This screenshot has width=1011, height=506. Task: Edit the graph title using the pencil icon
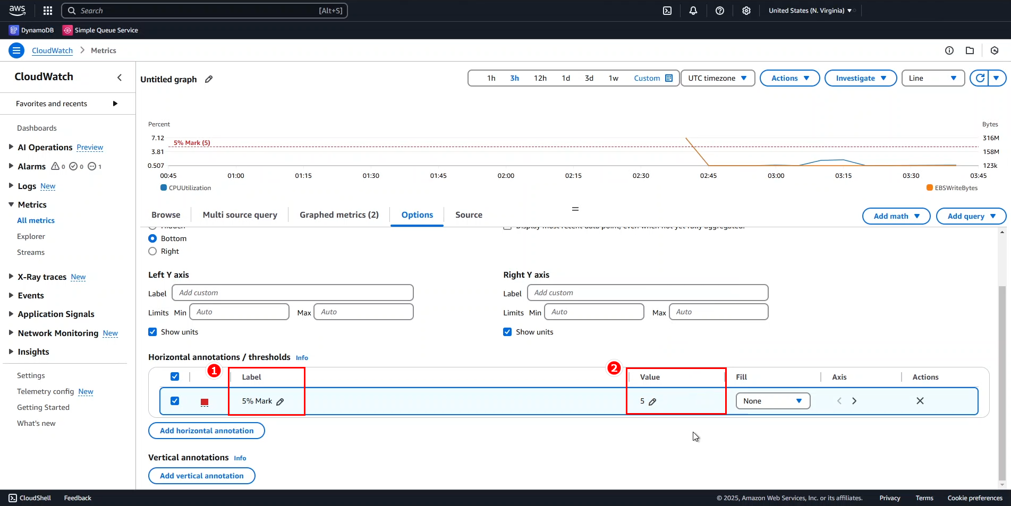tap(208, 79)
